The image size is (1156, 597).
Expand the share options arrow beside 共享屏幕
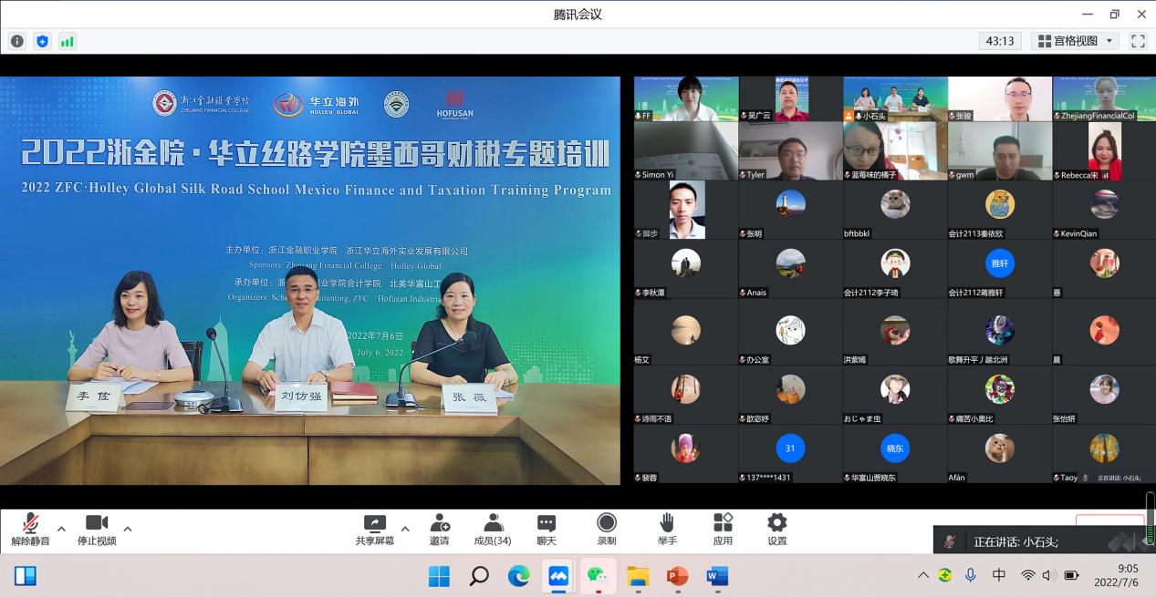pos(405,529)
